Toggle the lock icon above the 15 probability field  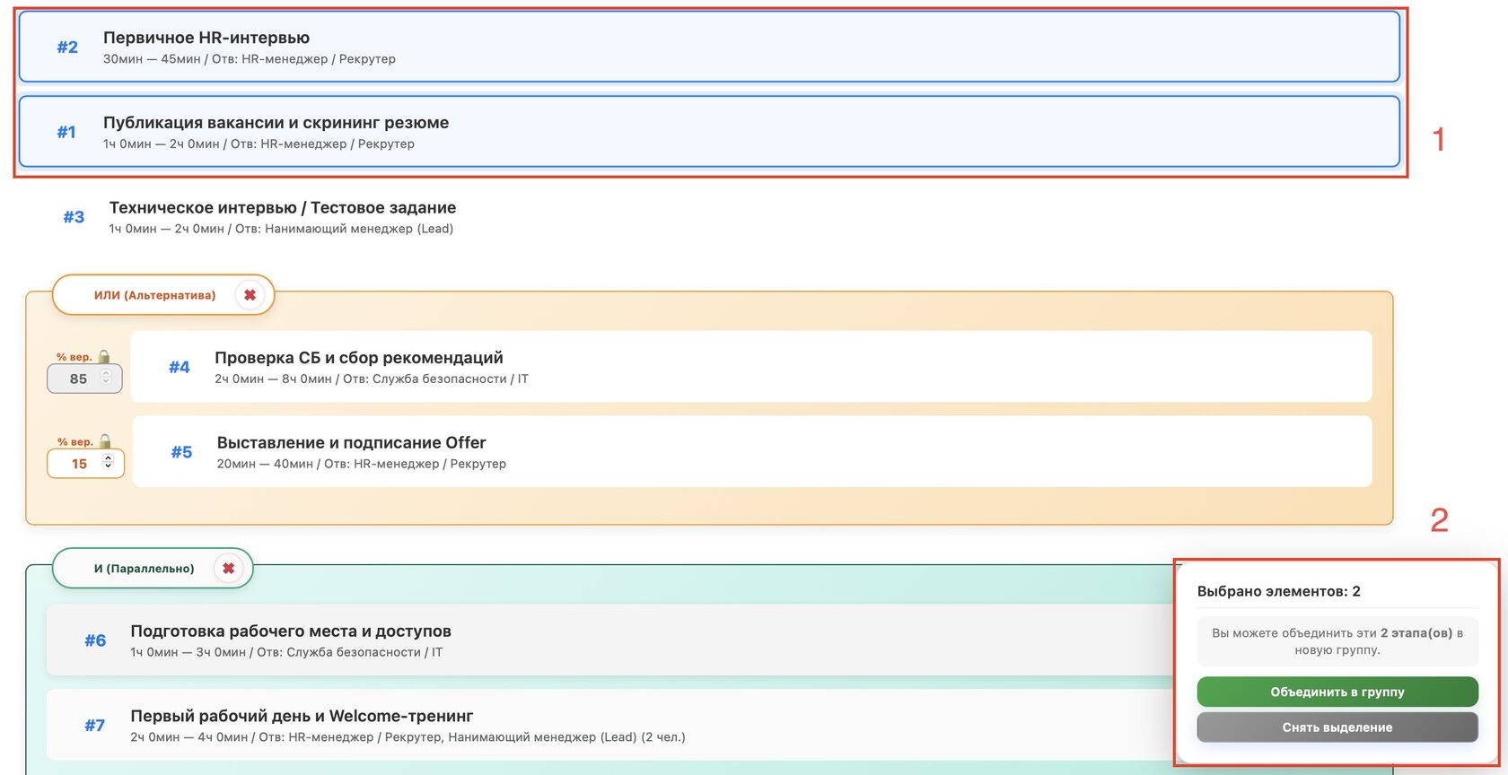pyautogui.click(x=105, y=441)
